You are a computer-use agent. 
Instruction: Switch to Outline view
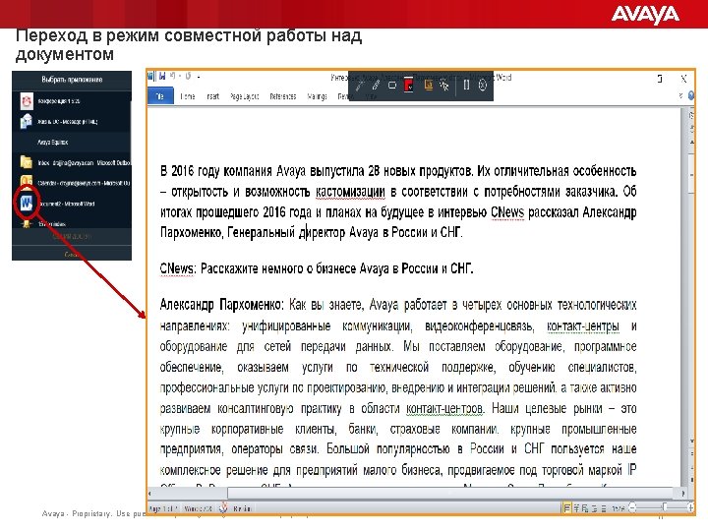[594, 508]
